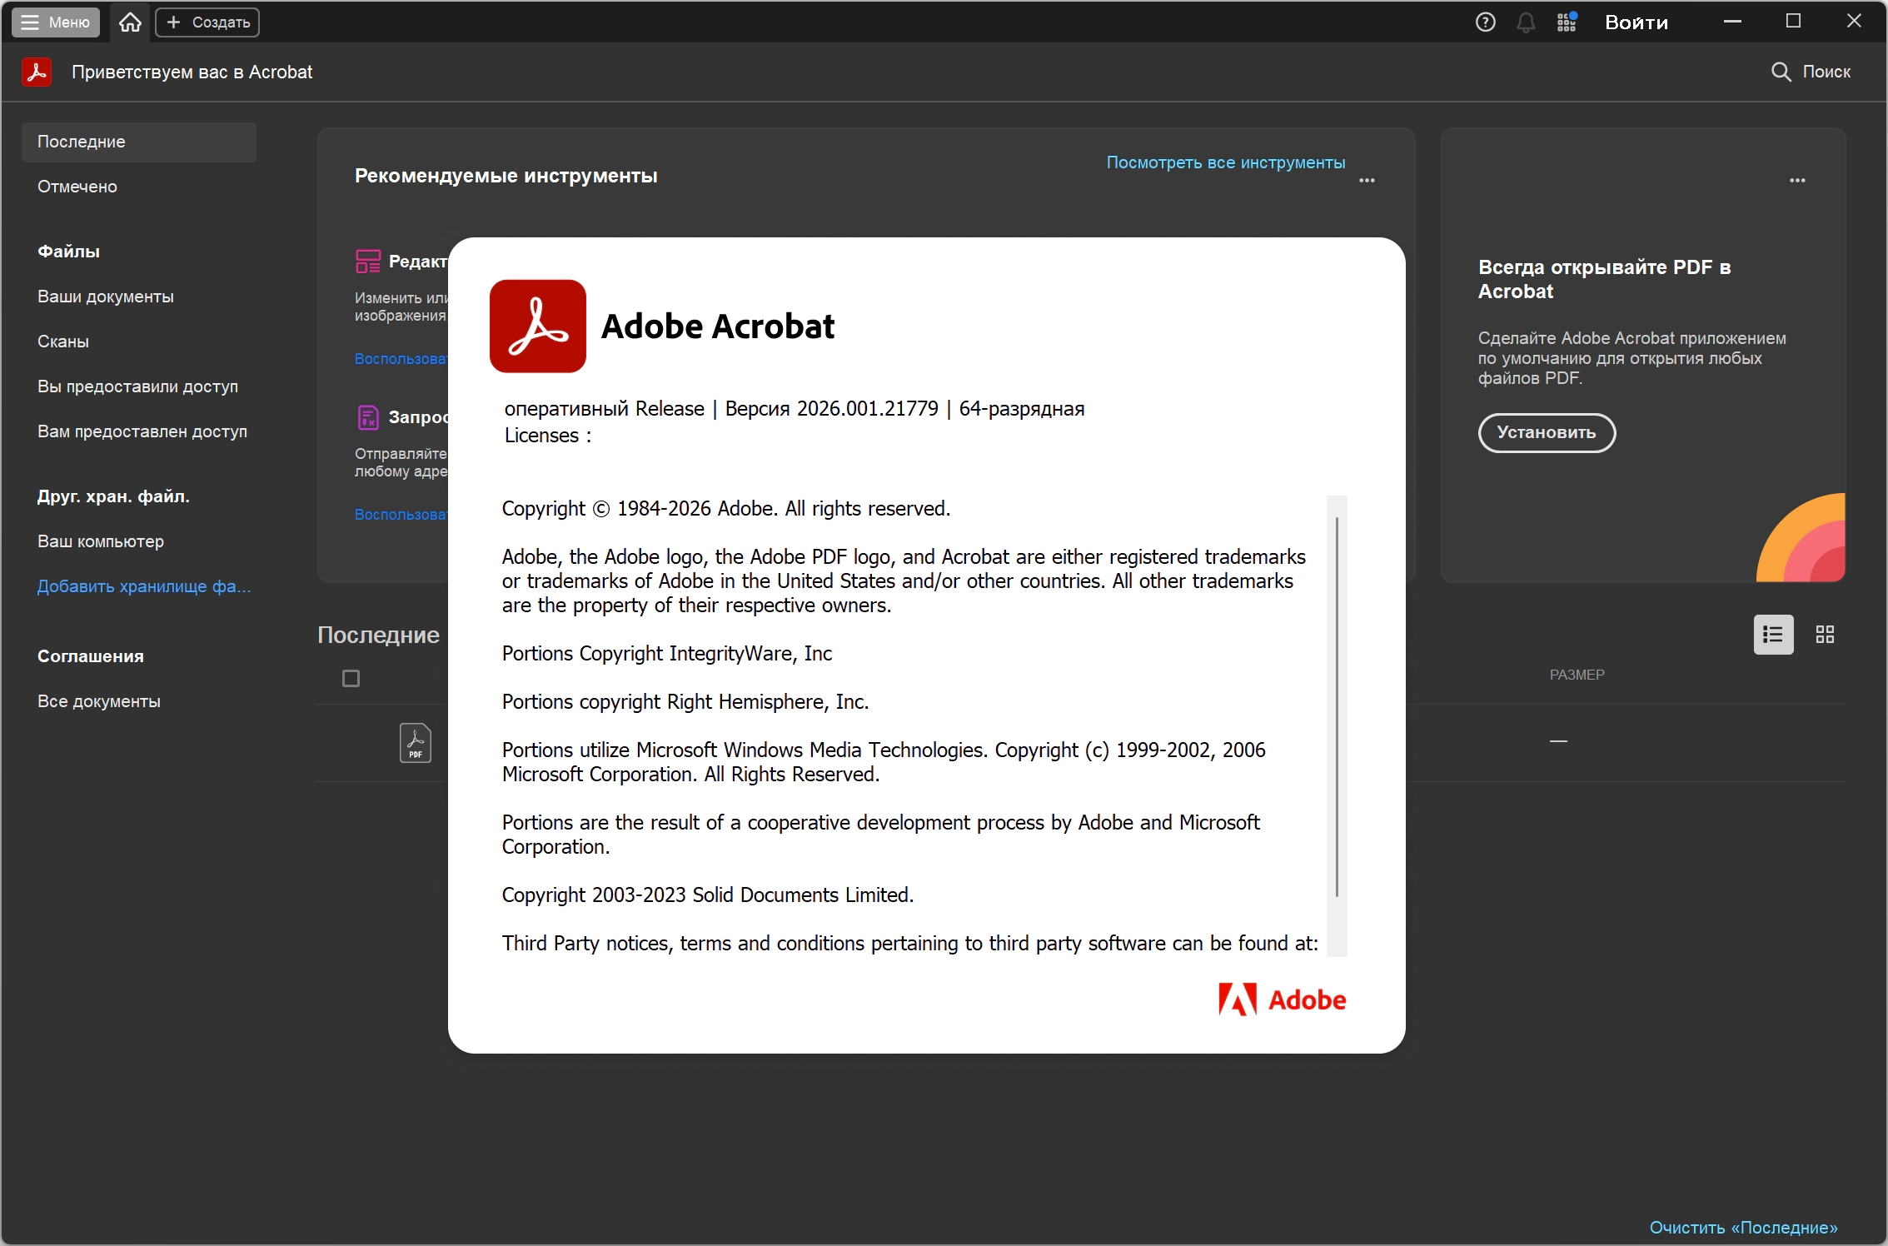Open Ваши документы

(106, 297)
